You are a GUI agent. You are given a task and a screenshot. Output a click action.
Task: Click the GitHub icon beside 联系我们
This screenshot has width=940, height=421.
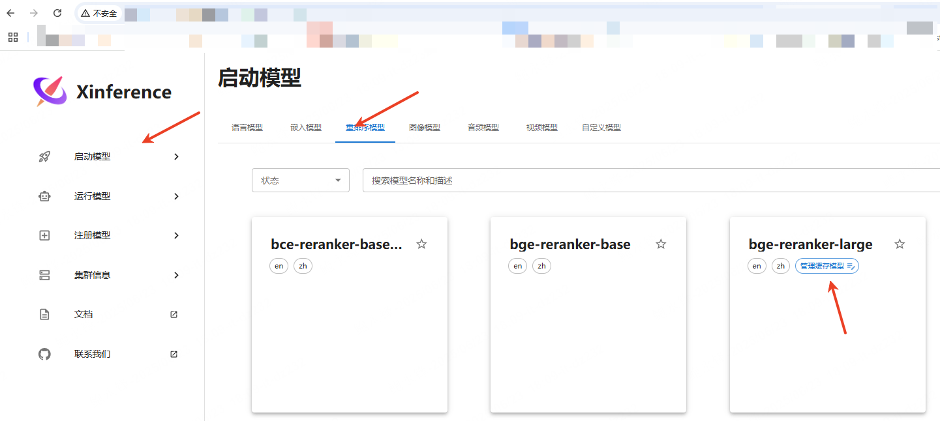click(x=44, y=354)
